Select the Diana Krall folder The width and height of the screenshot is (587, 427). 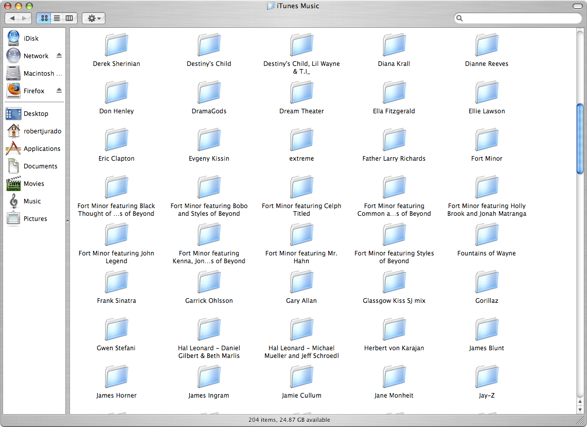coord(394,50)
